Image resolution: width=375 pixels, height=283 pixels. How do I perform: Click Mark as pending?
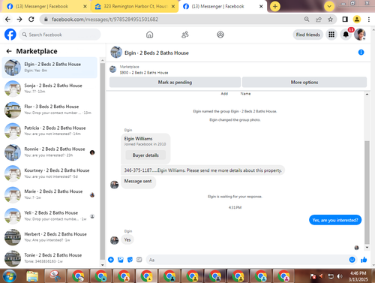[175, 82]
